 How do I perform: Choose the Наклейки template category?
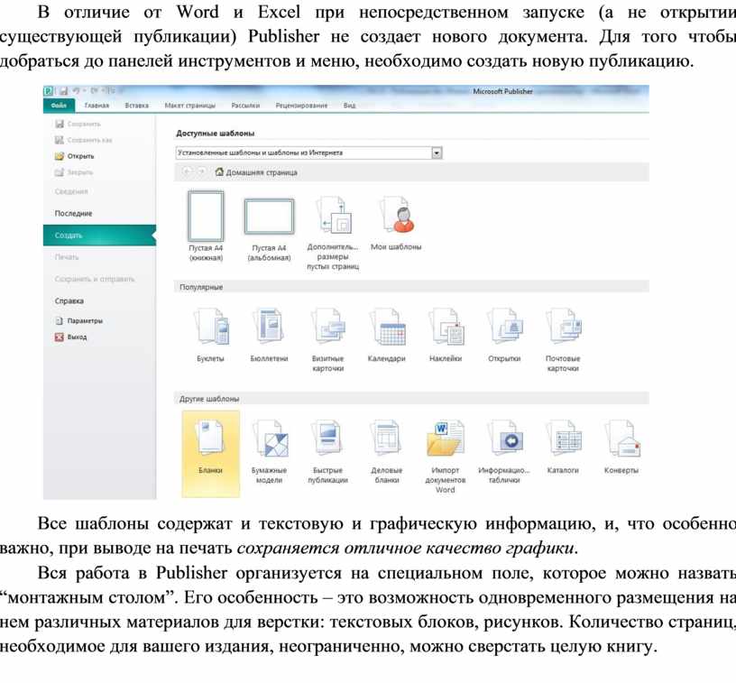coord(446,334)
